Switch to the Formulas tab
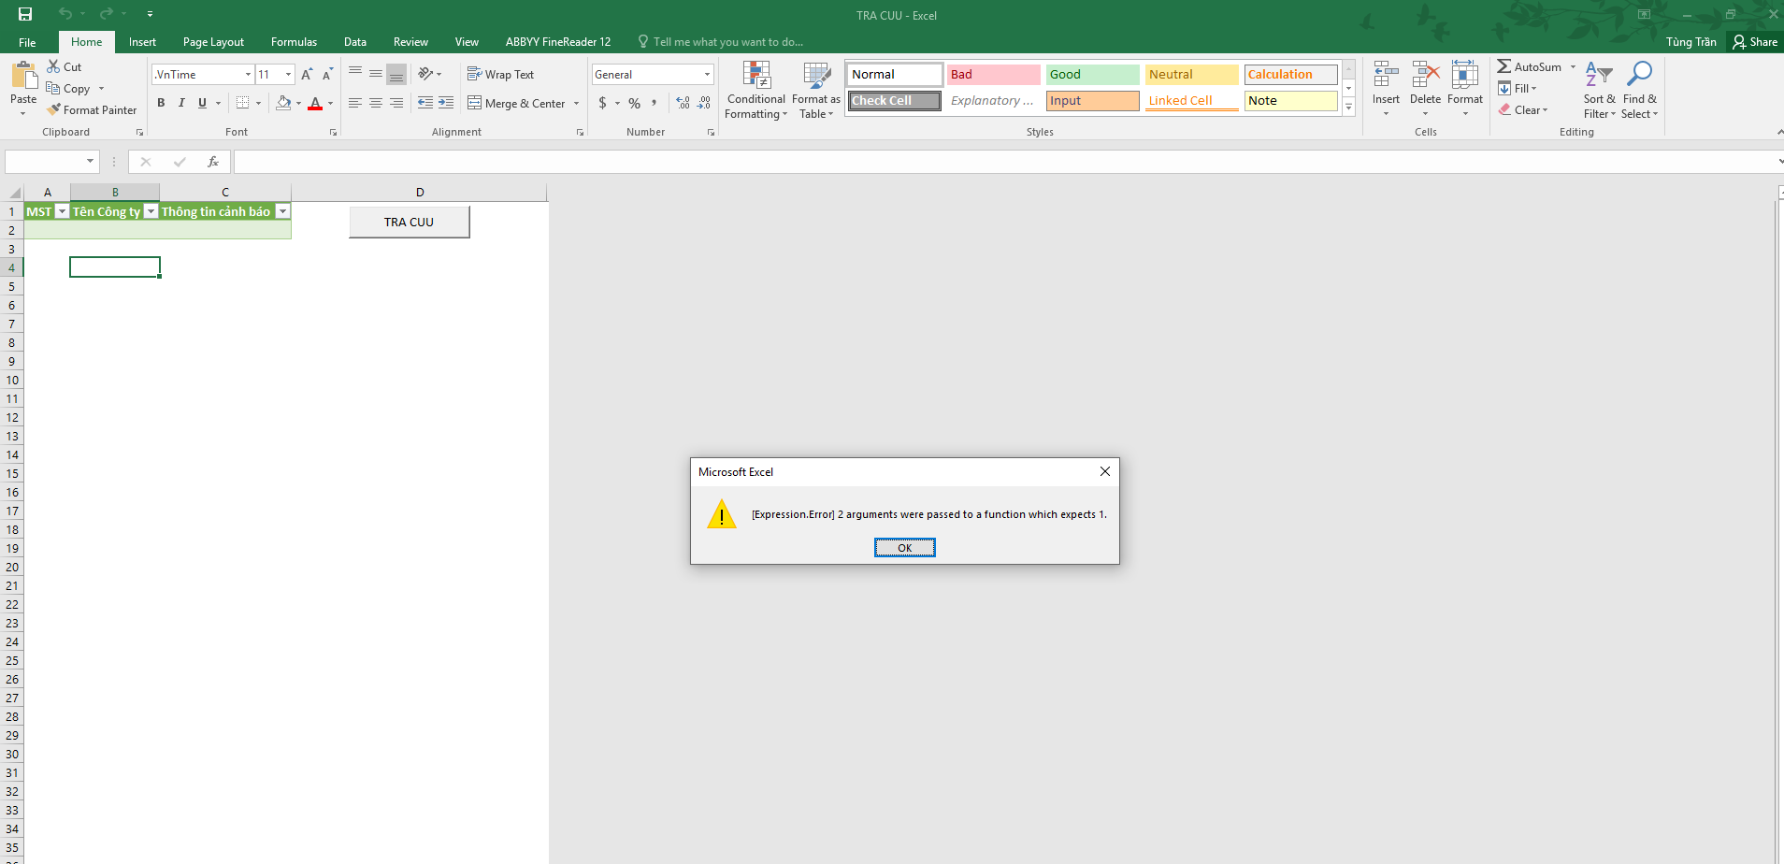Image resolution: width=1784 pixels, height=864 pixels. pos(294,42)
